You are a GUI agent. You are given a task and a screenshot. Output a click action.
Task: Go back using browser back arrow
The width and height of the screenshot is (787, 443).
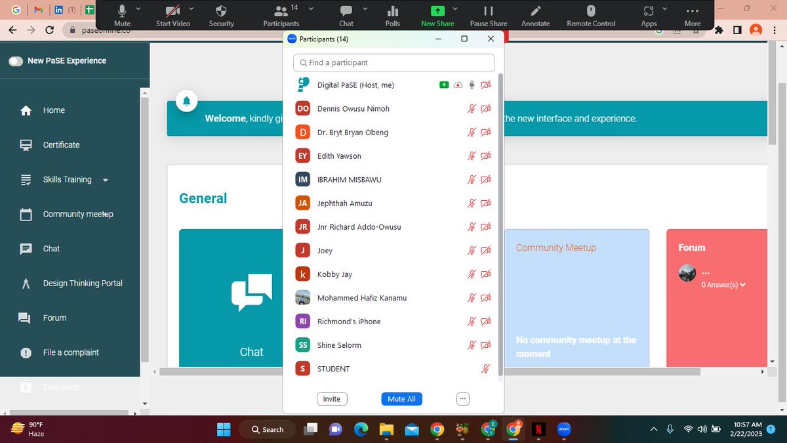tap(12, 30)
